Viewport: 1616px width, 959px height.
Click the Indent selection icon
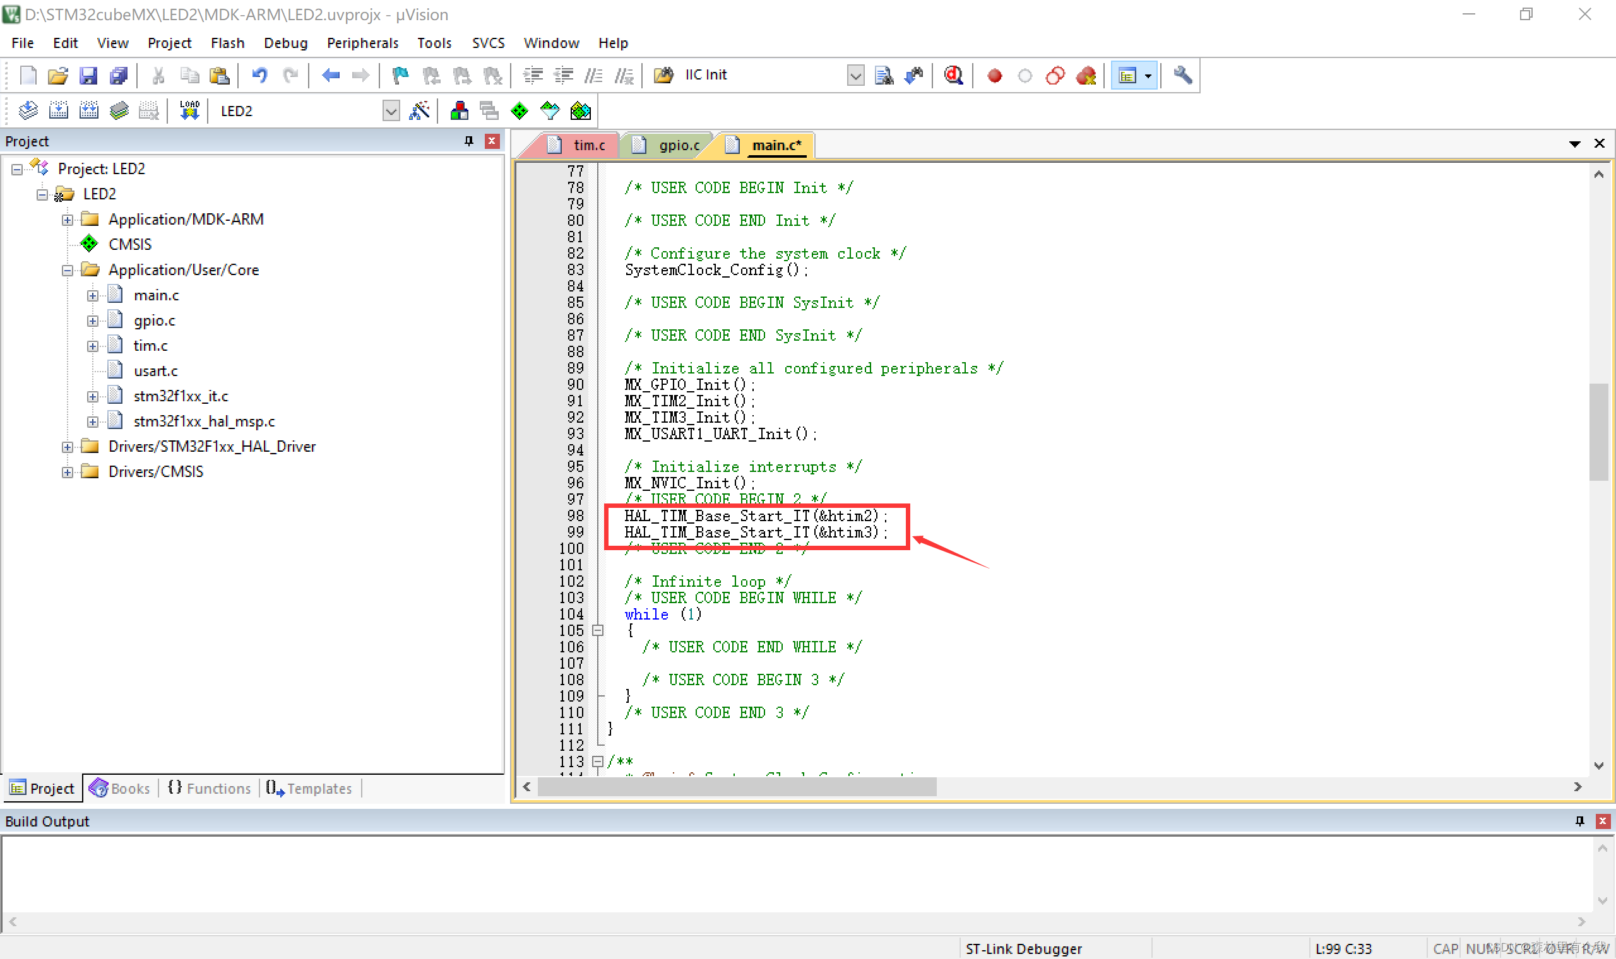click(533, 76)
